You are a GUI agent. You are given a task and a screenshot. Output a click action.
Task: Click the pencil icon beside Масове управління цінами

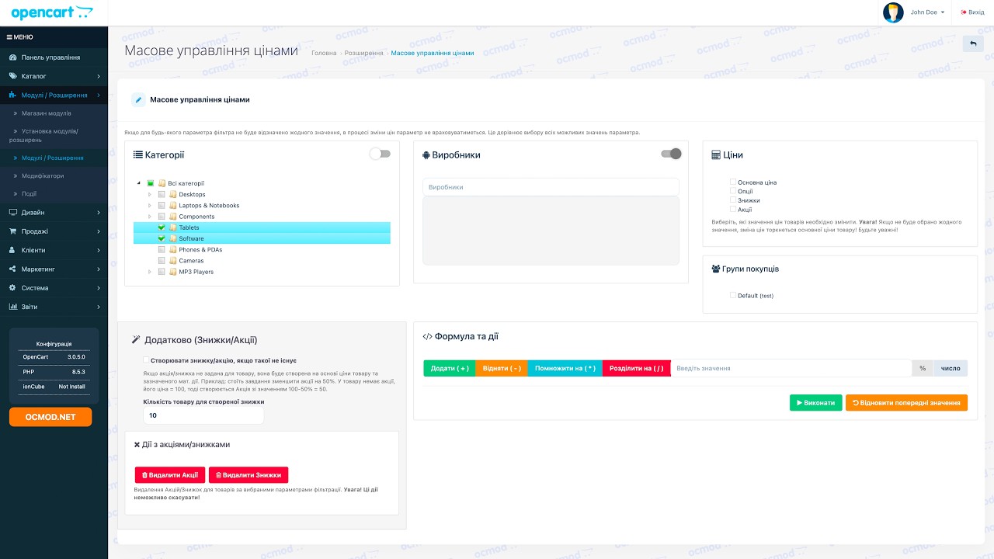pos(138,99)
